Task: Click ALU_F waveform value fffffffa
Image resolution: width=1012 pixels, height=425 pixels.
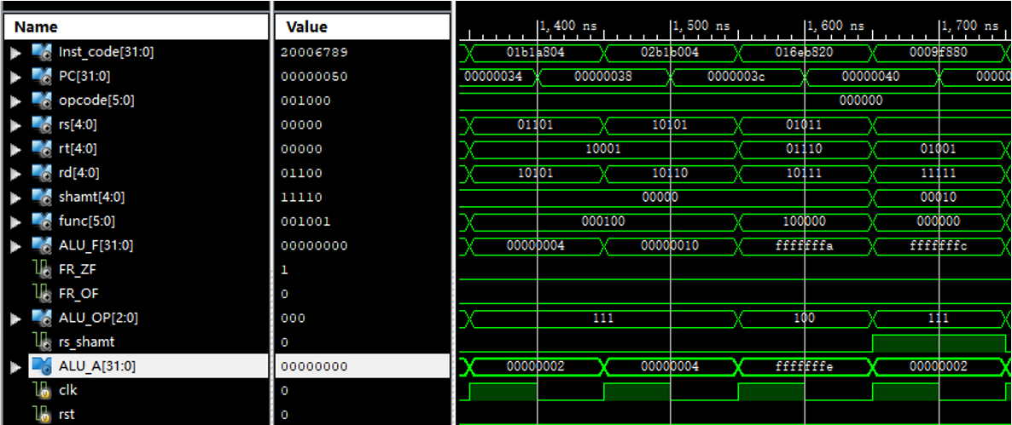Action: 804,245
